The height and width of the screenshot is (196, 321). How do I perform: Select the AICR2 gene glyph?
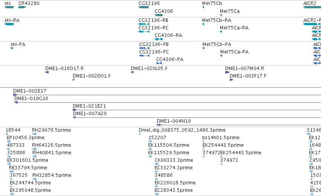(312, 7)
